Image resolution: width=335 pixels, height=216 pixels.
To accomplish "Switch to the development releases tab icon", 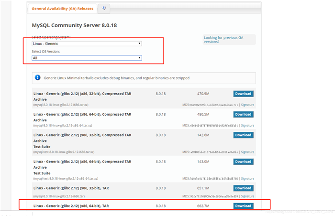I will pos(104,9).
